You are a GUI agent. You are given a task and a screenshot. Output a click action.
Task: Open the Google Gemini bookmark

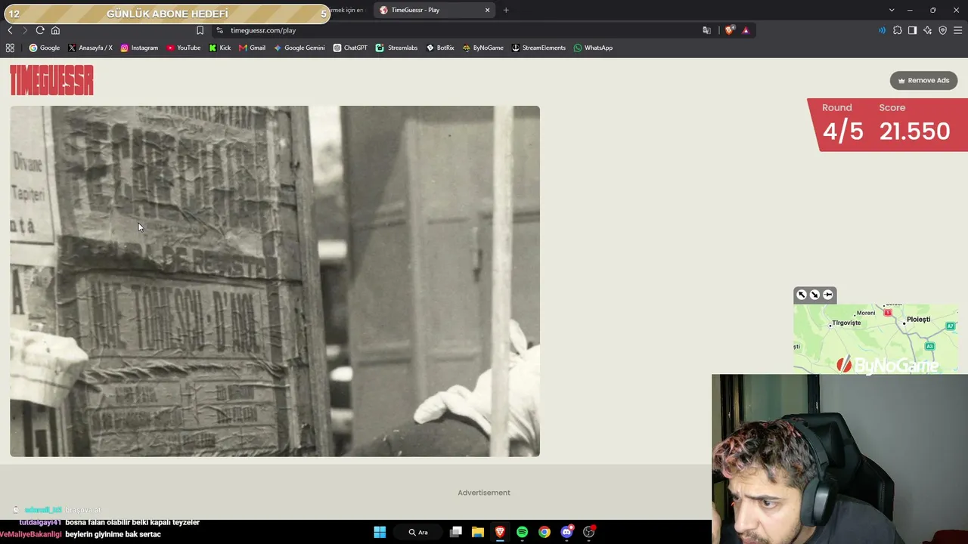(x=299, y=48)
